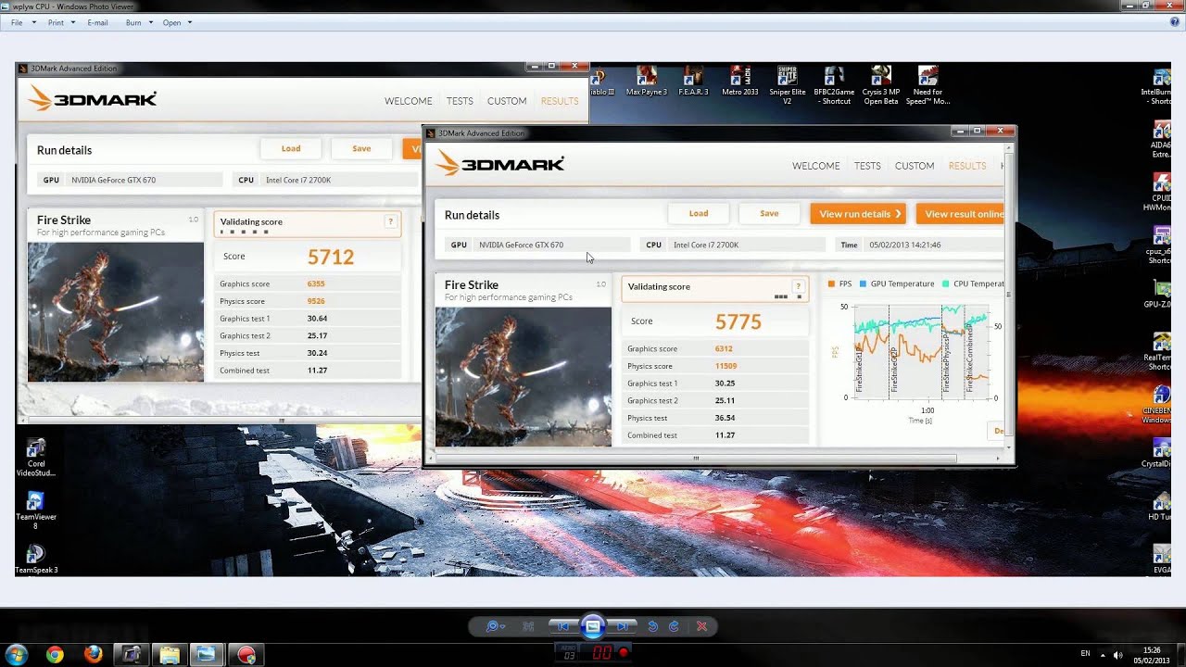Click the TeamSpeak 3 desktop icon

click(x=36, y=560)
